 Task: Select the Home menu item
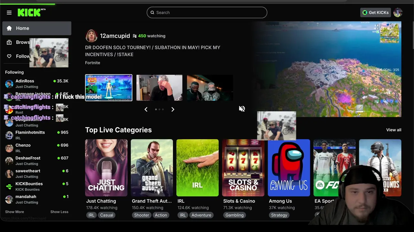[x=37, y=28]
